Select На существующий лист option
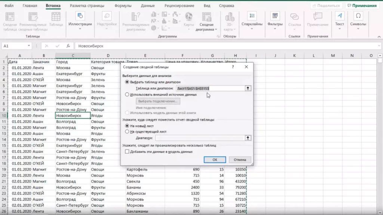 128,131
